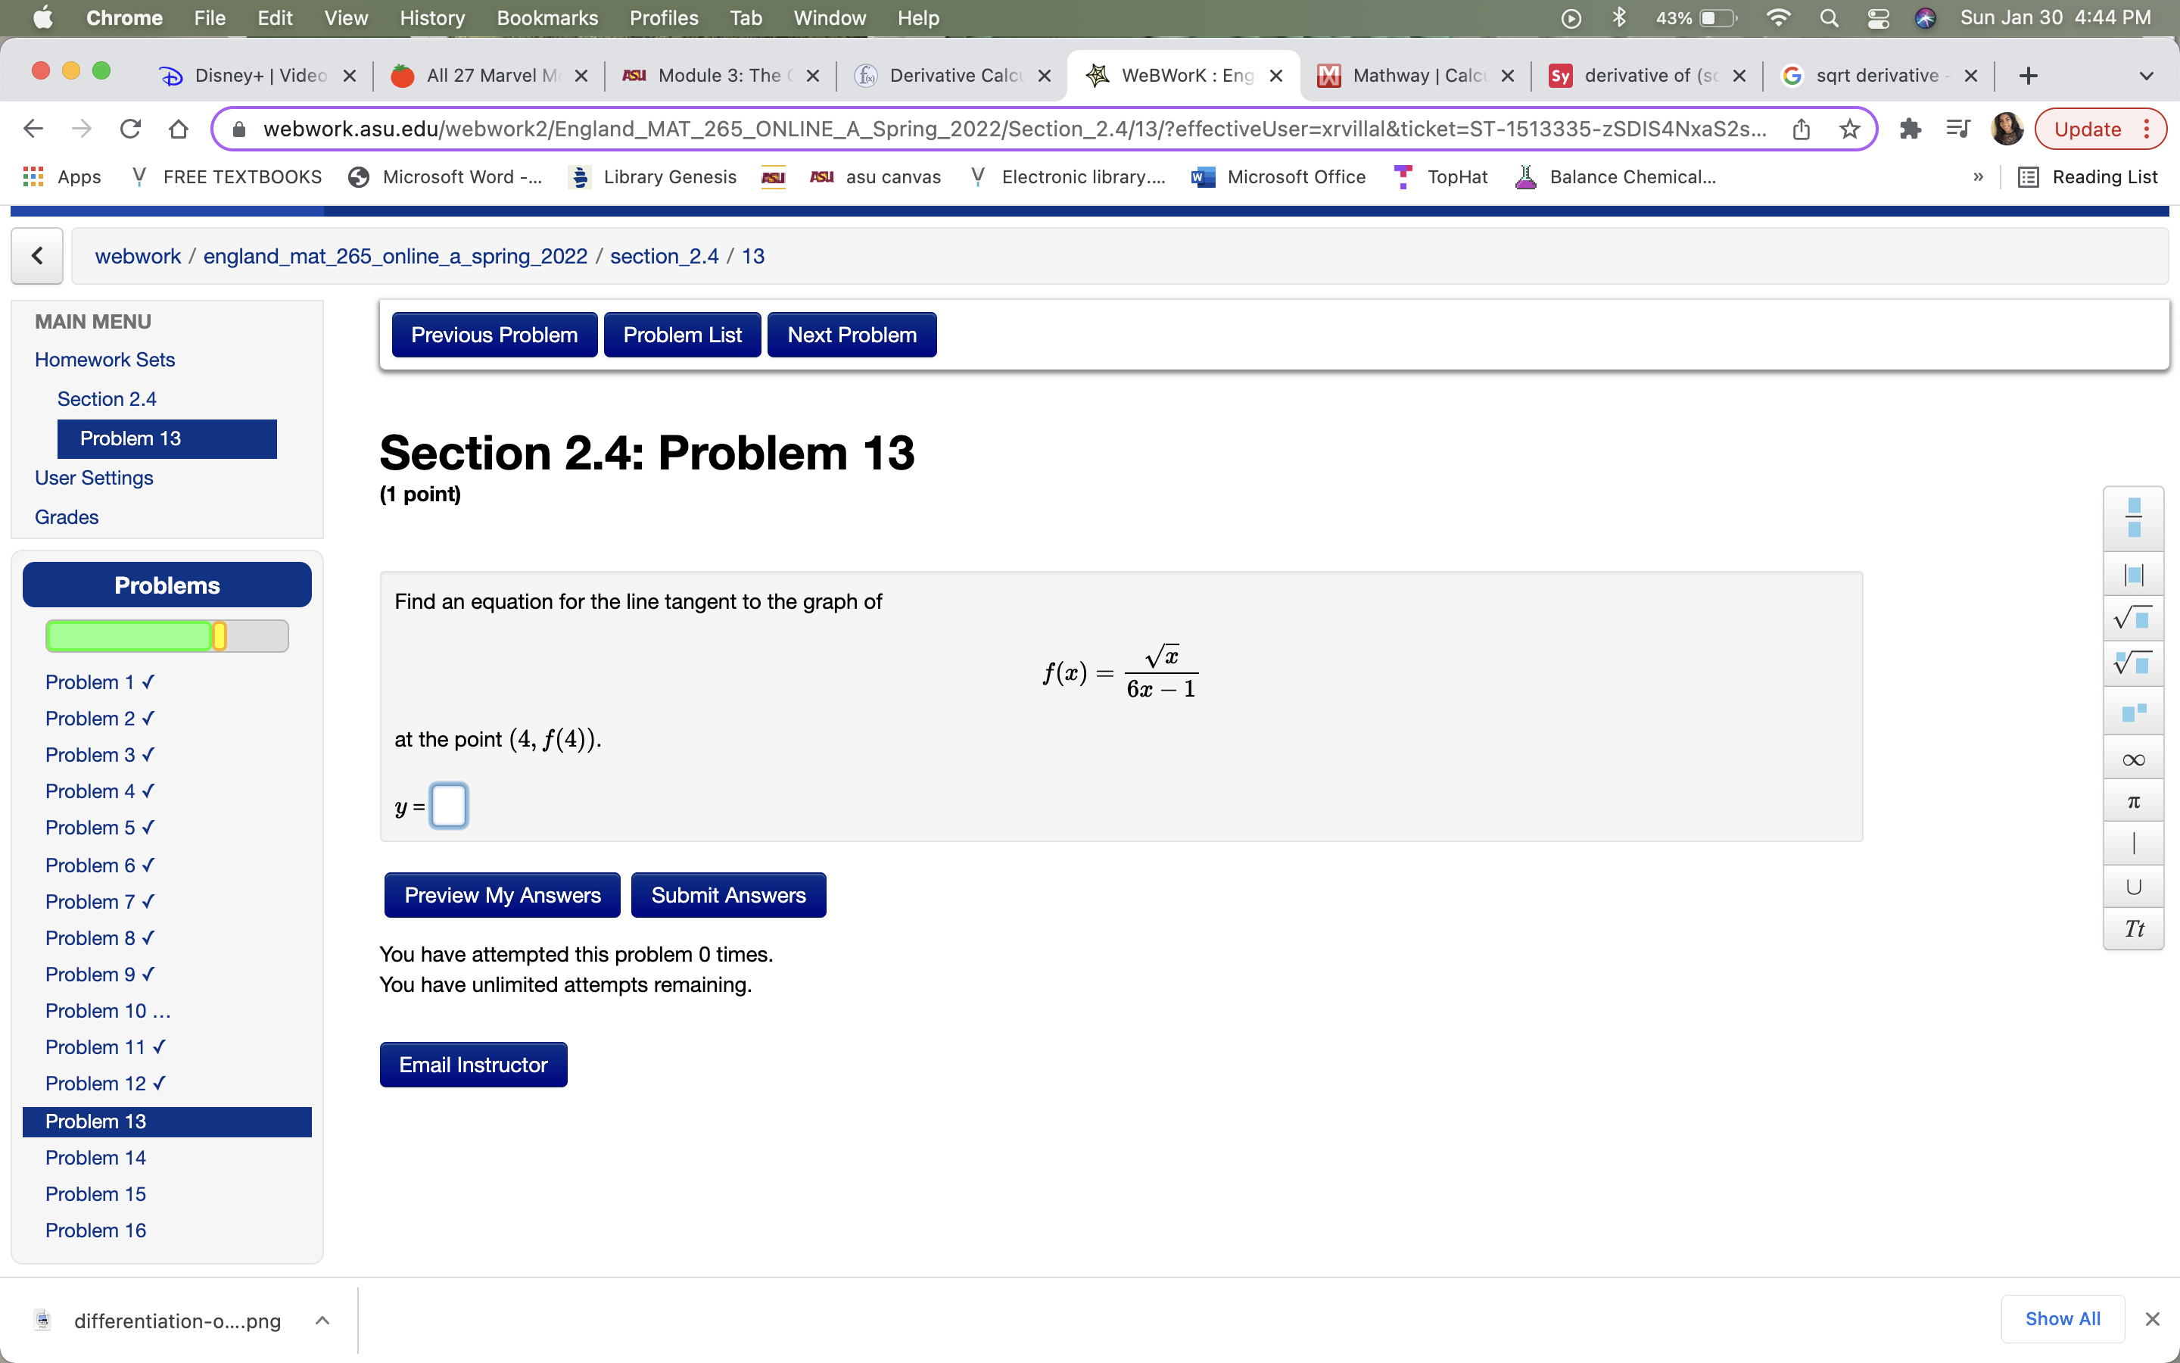Click Submit Answers button
The height and width of the screenshot is (1363, 2180).
click(728, 895)
